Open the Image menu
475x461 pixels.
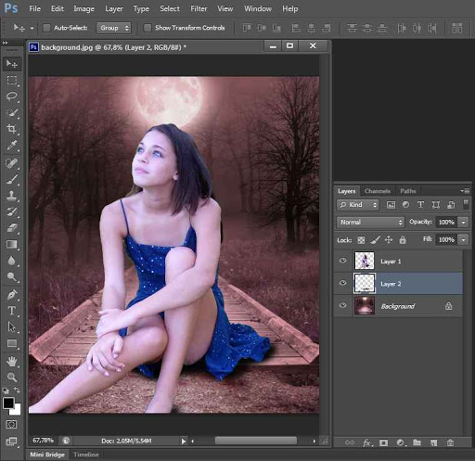coord(83,8)
